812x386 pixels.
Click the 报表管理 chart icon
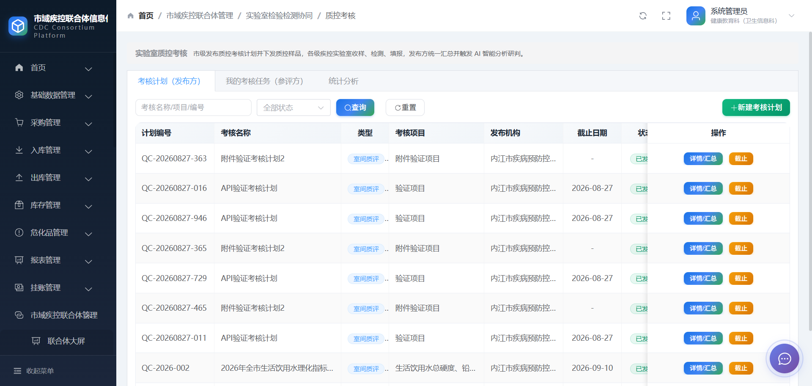coord(19,260)
